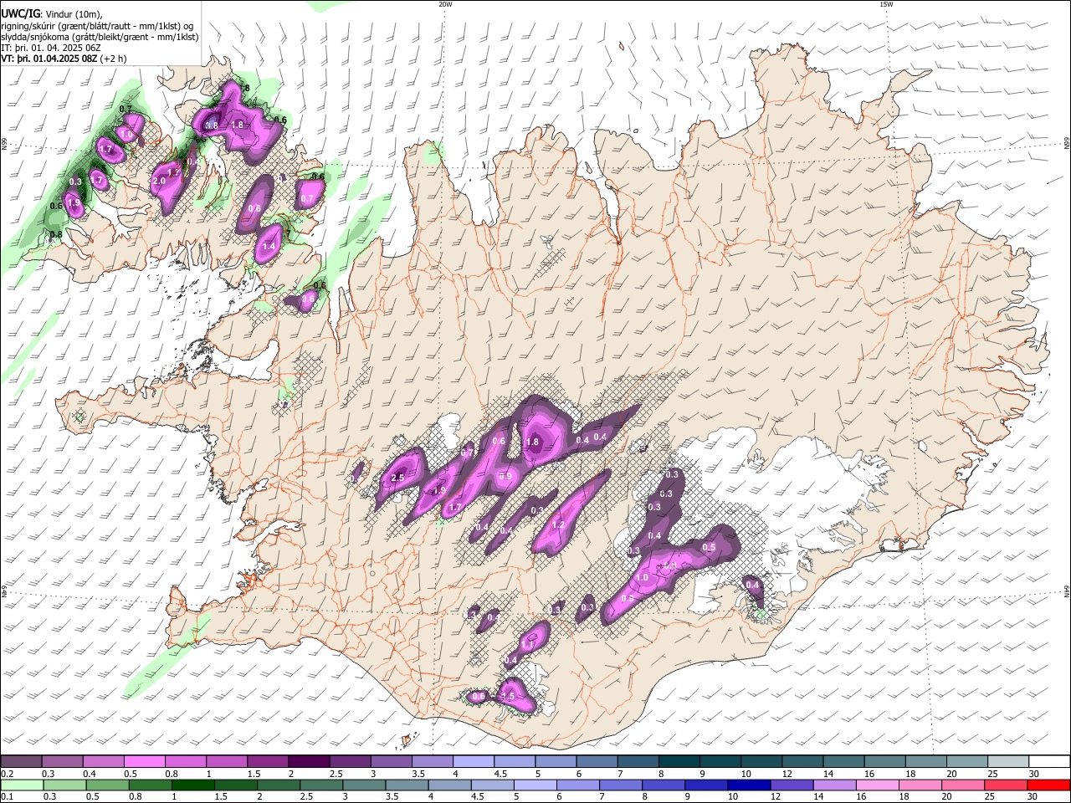This screenshot has width=1071, height=803.
Task: Click the map value "2.0" in the Westfjords
Action: pyautogui.click(x=159, y=181)
